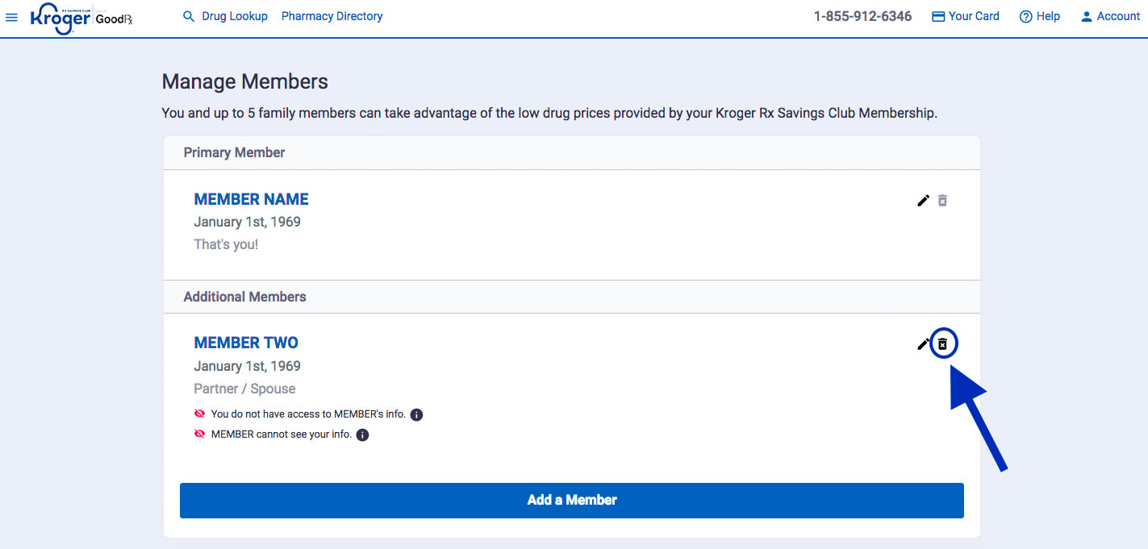The width and height of the screenshot is (1148, 549).
Task: Click the MEMBER NAME heading
Action: tap(251, 199)
